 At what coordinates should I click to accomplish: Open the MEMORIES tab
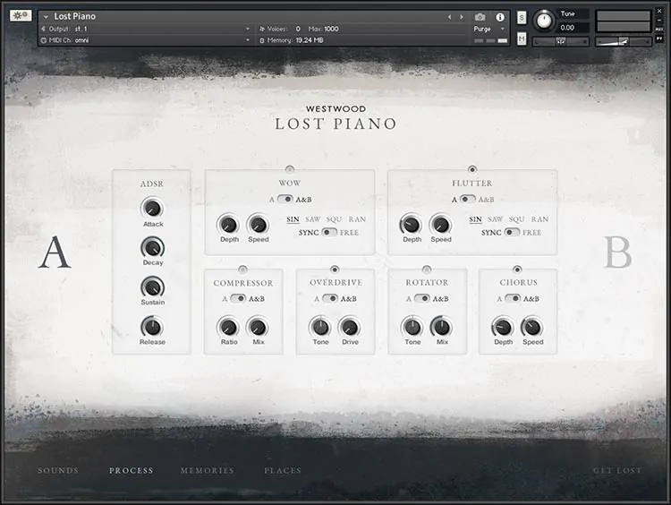click(x=208, y=470)
